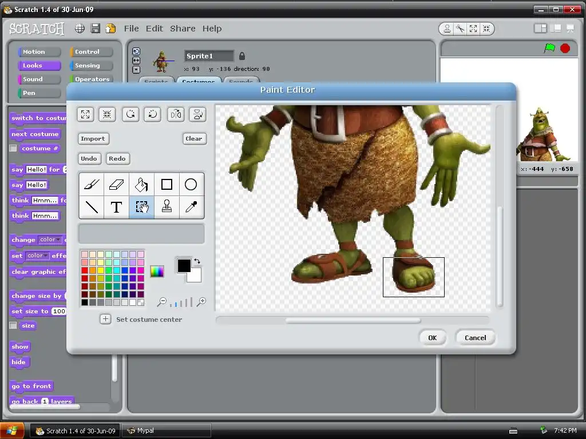Viewport: 586px width, 439px height.
Task: Rotate the image counter-clockwise
Action: [130, 114]
